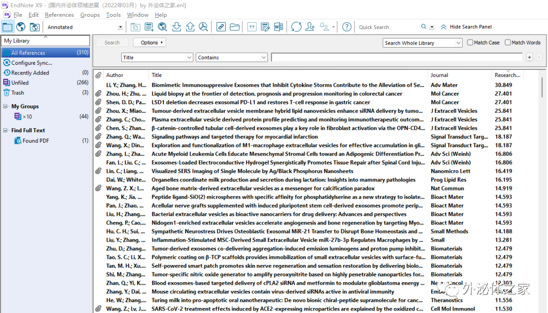548x313 pixels.
Task: Open the Help question mark icon
Action: pos(347,27)
